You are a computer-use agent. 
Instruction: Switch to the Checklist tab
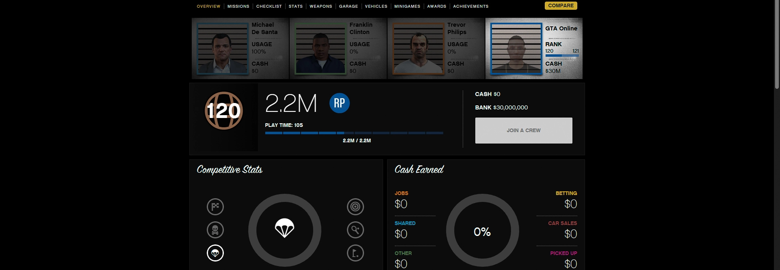click(269, 6)
